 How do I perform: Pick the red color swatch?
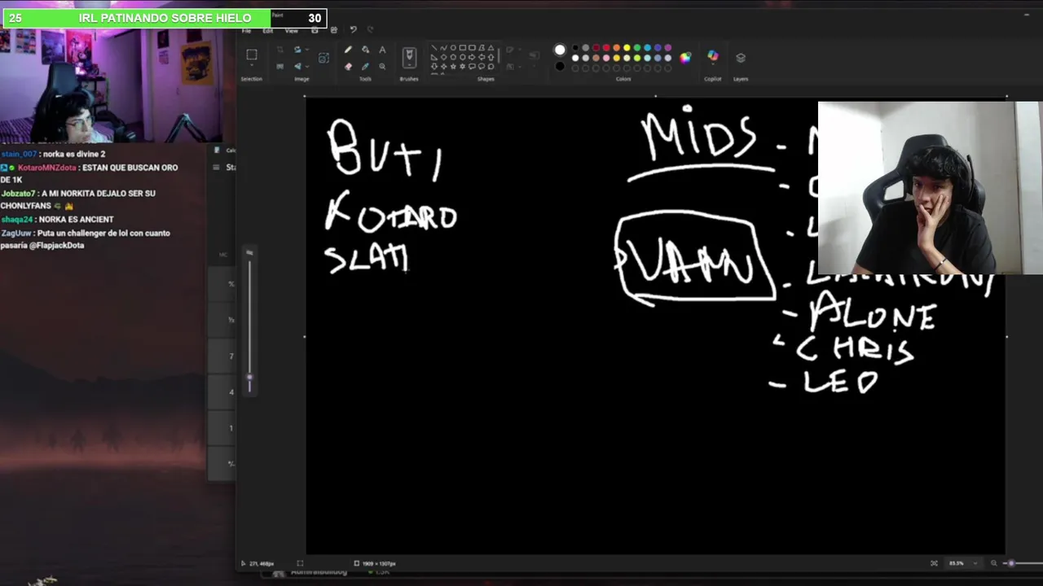[x=606, y=47]
